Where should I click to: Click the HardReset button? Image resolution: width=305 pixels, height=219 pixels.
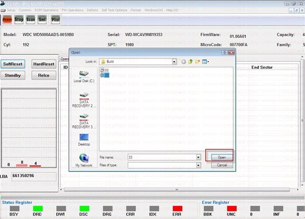click(44, 64)
